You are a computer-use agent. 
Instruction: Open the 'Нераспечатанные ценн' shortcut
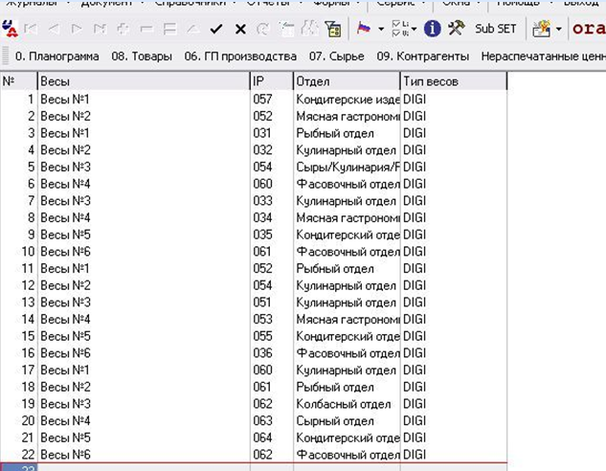point(544,56)
